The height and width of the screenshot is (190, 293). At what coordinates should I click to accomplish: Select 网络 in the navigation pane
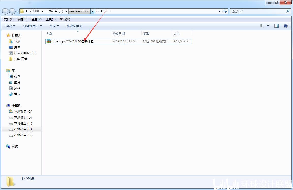(15, 147)
